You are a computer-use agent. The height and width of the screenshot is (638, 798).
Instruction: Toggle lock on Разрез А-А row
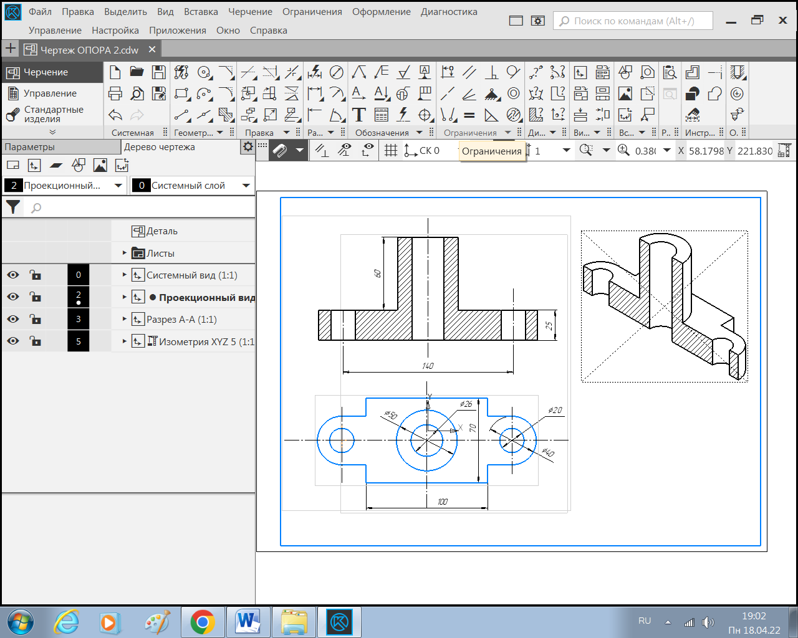click(36, 319)
